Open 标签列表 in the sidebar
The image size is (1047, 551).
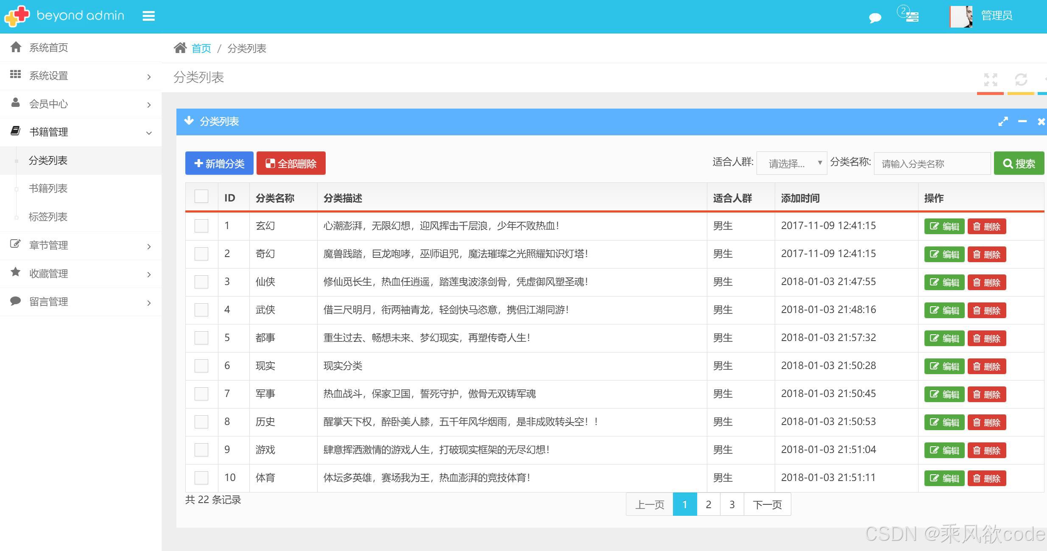coord(48,217)
